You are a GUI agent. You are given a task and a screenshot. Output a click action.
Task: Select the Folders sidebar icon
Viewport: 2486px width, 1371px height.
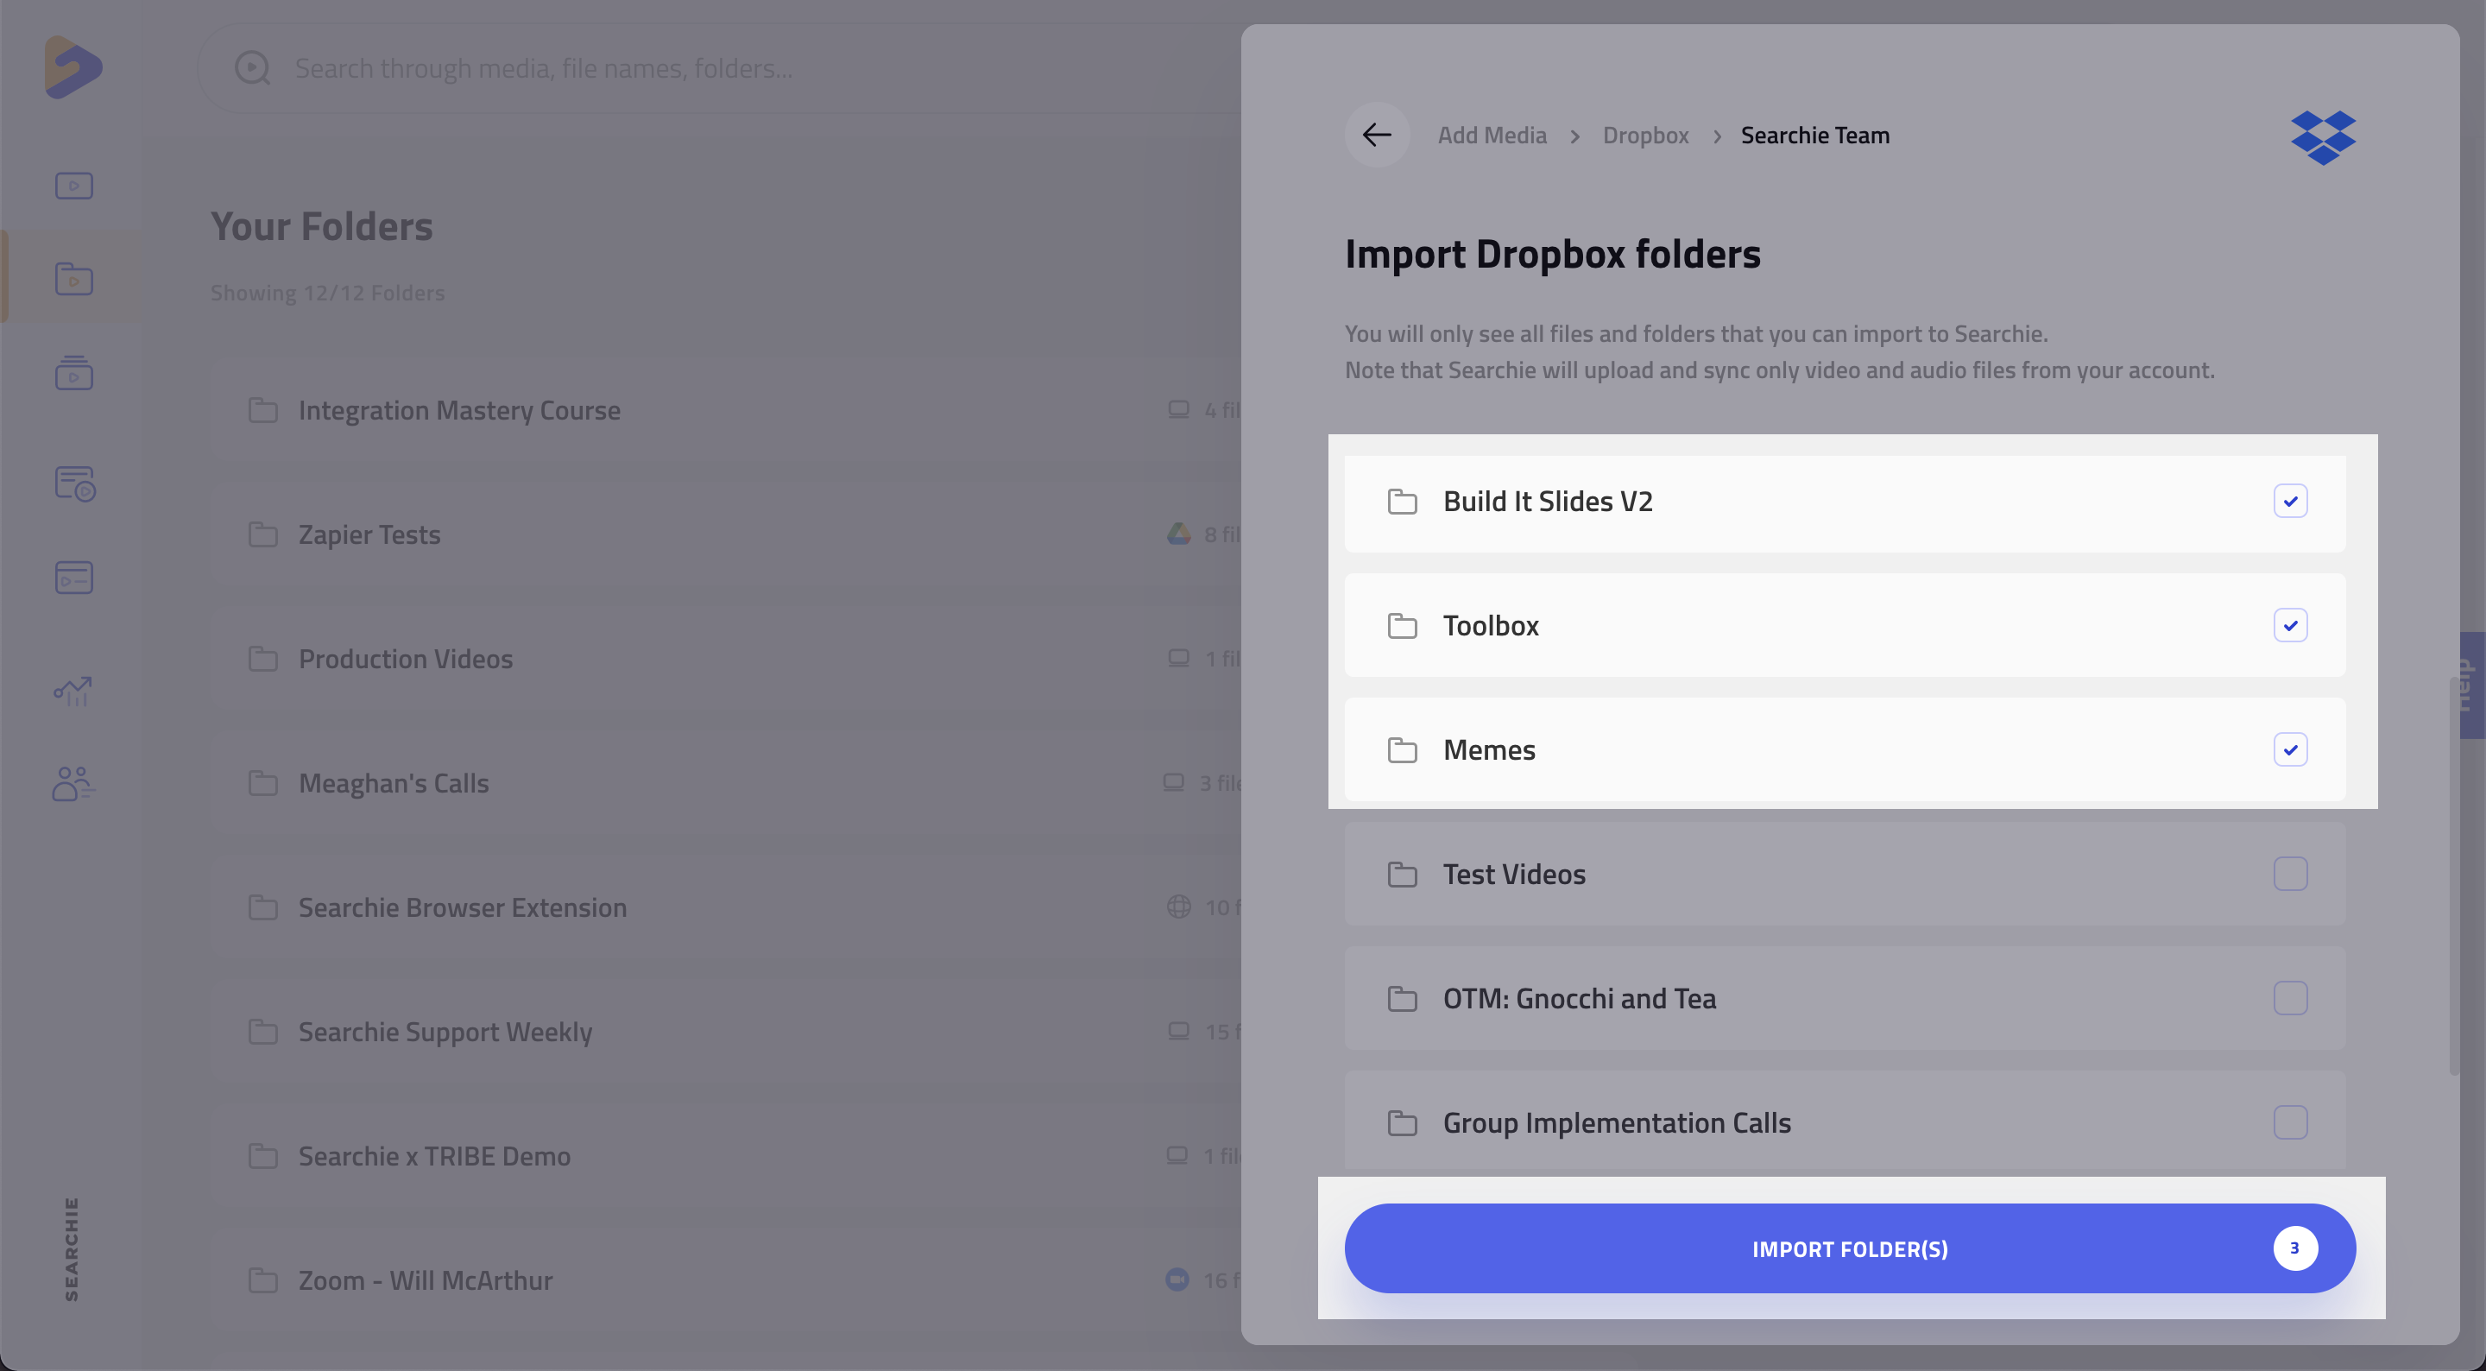coord(73,278)
